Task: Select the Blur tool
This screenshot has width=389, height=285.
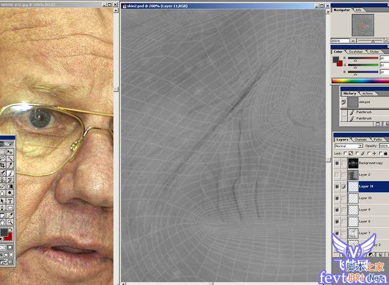Action: click(x=2, y=193)
